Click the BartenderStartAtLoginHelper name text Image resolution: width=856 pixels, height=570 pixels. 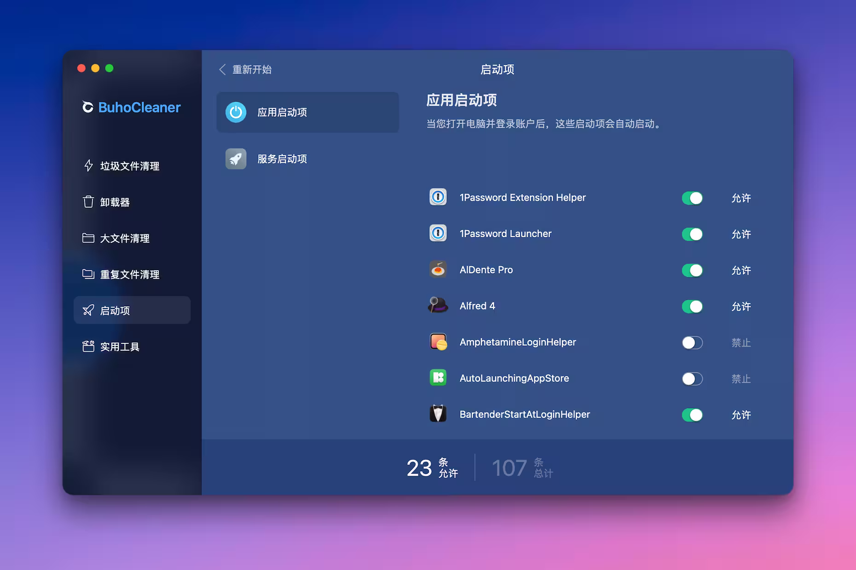(525, 414)
